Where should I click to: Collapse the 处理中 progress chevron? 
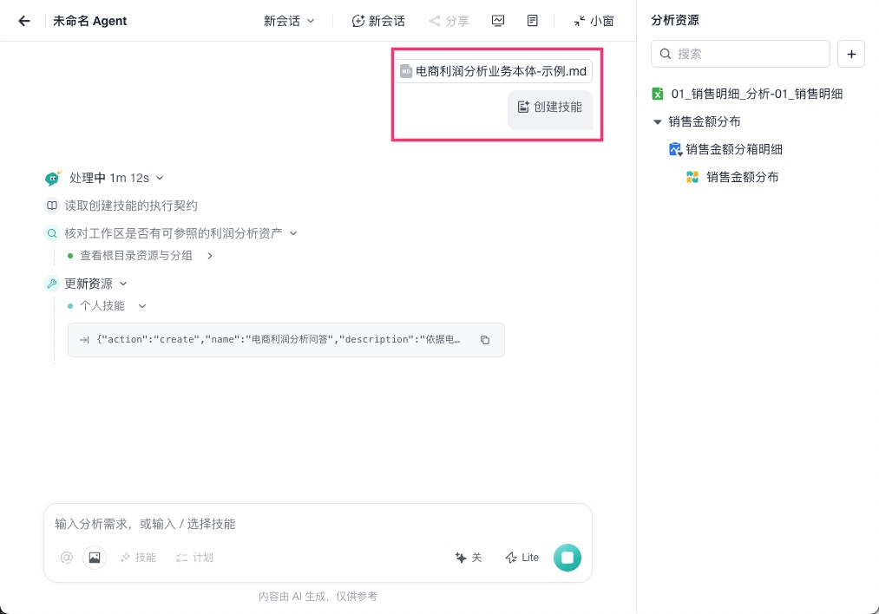[160, 178]
